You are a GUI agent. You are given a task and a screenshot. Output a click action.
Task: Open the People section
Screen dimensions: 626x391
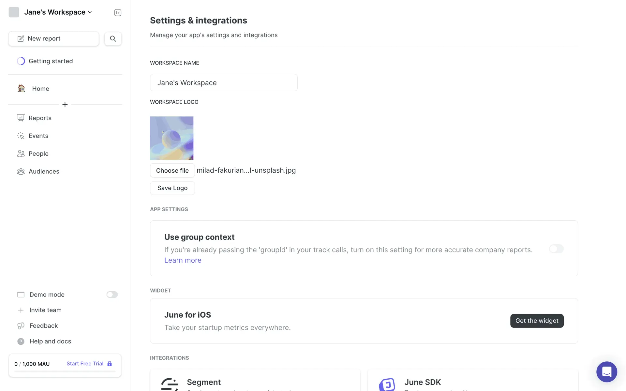(38, 153)
